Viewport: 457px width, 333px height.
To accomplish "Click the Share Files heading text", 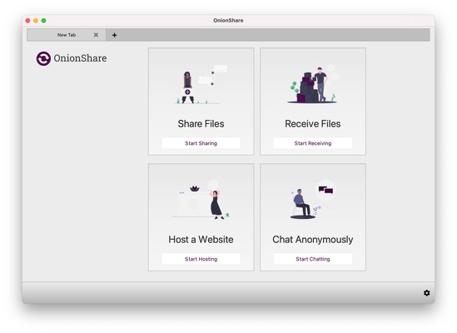I will [x=201, y=124].
